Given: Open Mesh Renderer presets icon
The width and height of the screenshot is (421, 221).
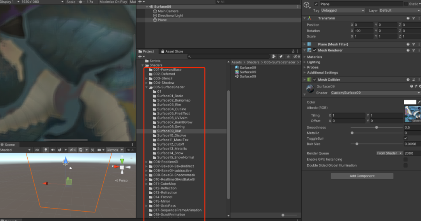Looking at the screenshot, I should (x=414, y=50).
